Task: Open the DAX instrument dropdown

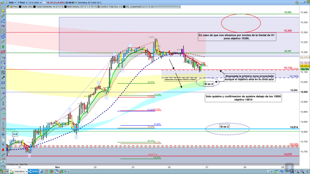Action: pos(12,2)
